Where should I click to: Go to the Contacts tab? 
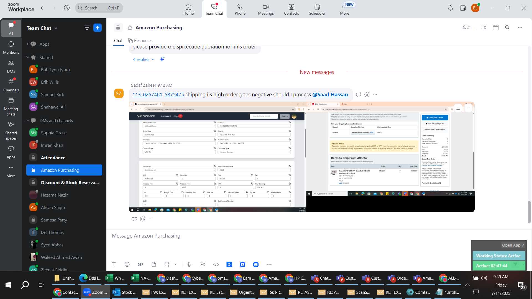[x=291, y=9]
